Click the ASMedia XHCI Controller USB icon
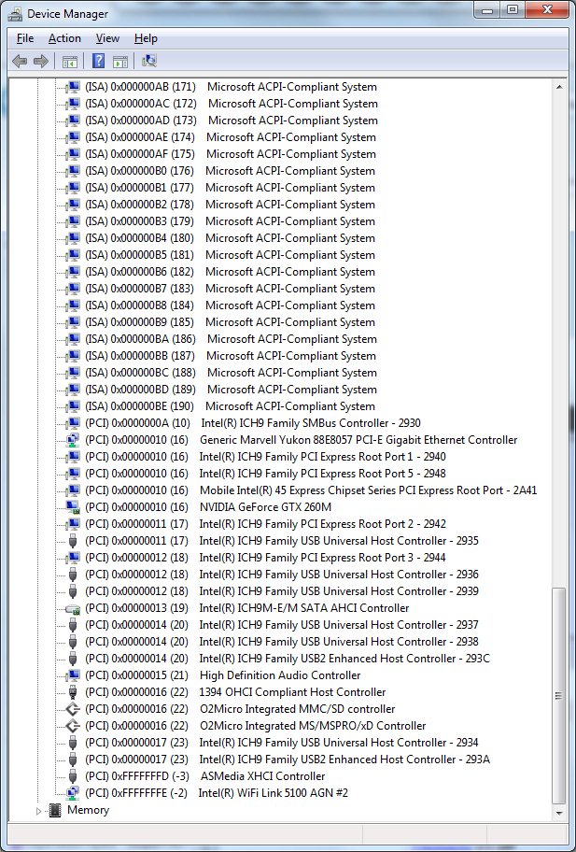This screenshot has width=576, height=852. pos(73,776)
